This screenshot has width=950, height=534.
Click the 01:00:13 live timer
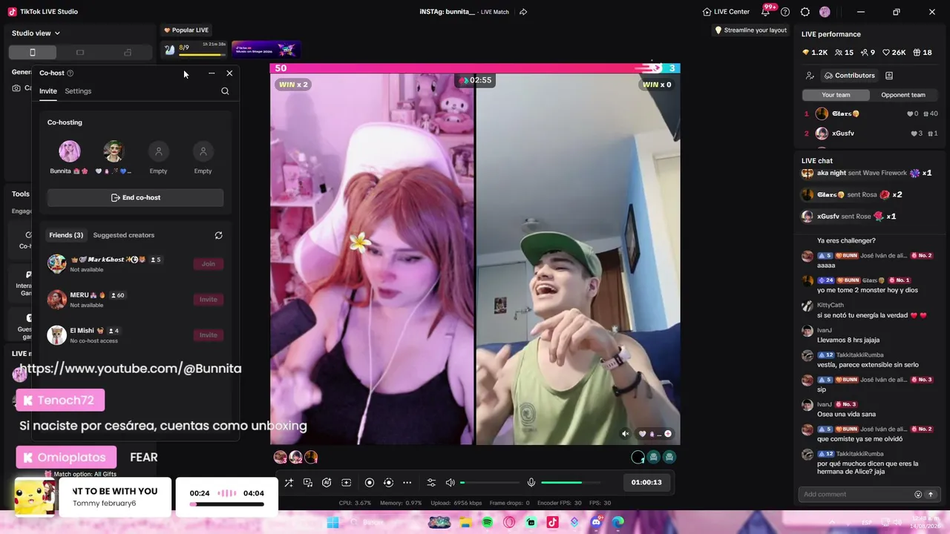pos(646,483)
